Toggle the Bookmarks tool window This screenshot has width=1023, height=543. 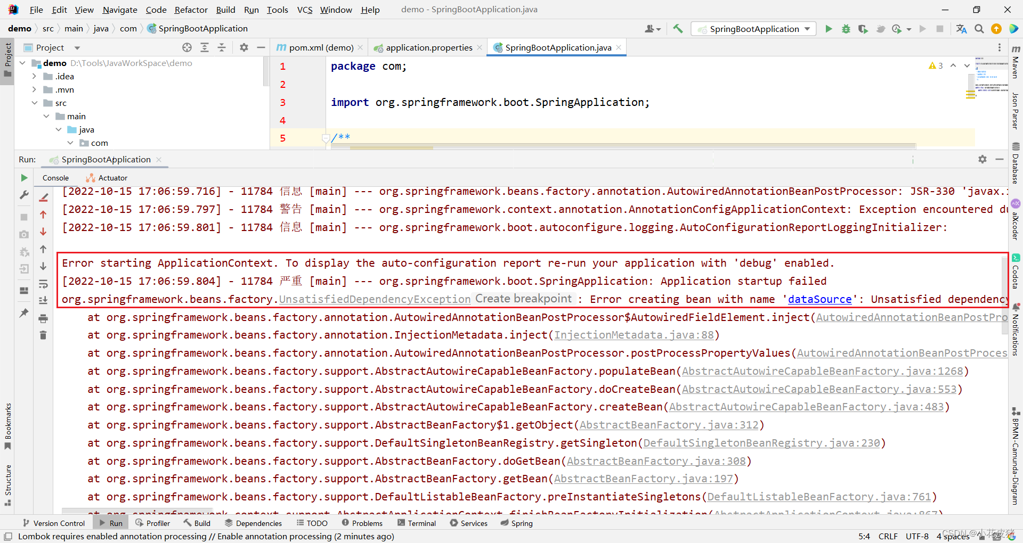8,426
